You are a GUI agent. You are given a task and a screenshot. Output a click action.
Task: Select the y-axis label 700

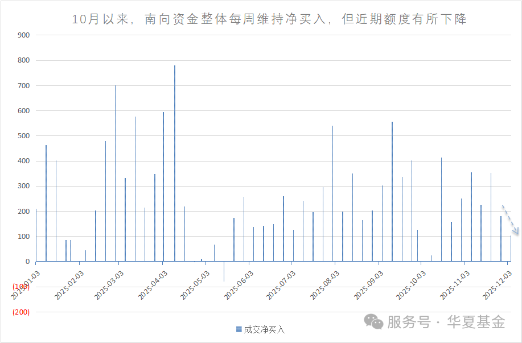(x=24, y=85)
